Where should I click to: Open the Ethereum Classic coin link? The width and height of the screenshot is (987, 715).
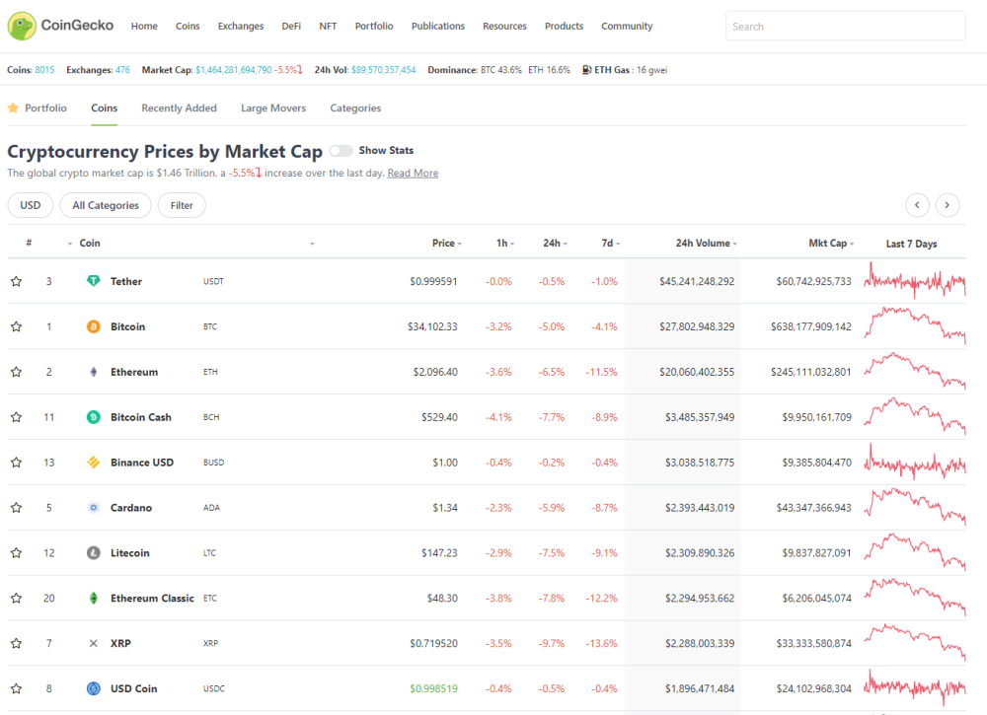pyautogui.click(x=152, y=598)
